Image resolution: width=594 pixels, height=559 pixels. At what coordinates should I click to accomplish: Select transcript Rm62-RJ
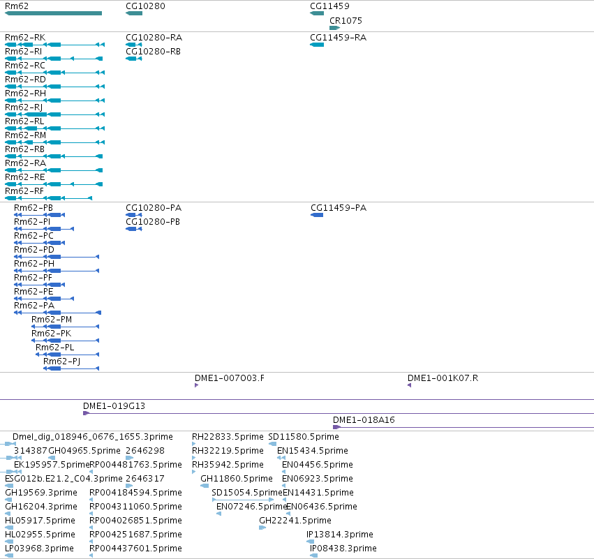pos(54,114)
